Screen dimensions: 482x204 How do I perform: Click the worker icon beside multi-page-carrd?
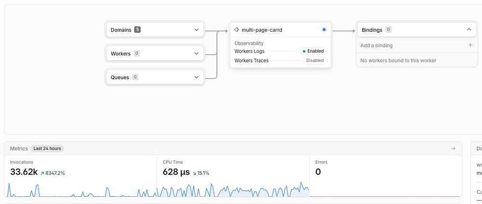pyautogui.click(x=236, y=30)
